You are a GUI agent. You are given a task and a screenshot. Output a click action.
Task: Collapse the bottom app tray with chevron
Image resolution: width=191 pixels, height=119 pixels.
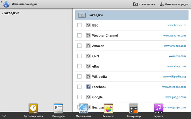point(4,116)
